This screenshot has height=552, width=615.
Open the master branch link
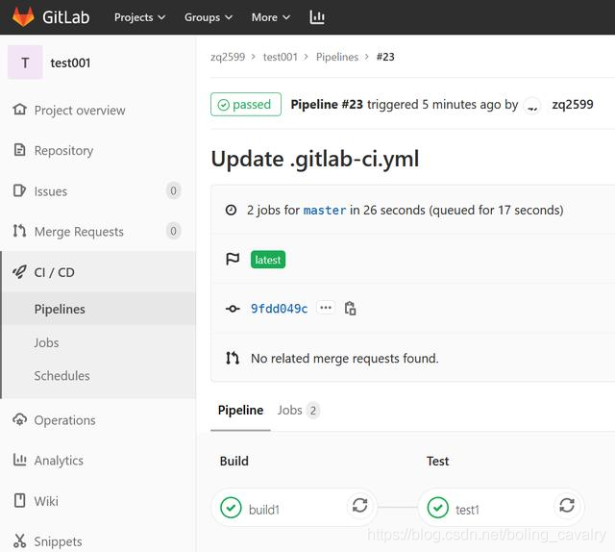(325, 211)
